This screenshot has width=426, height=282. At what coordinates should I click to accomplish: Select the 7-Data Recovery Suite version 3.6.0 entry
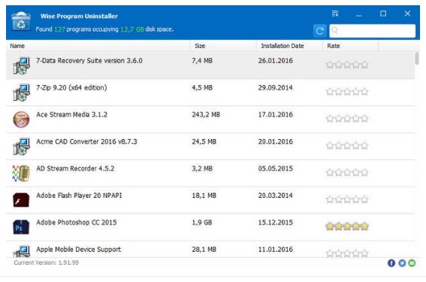[210, 65]
